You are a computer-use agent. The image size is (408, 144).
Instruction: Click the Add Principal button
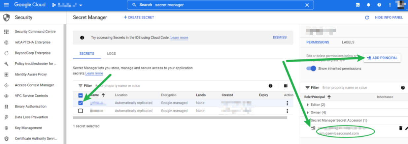pyautogui.click(x=382, y=58)
